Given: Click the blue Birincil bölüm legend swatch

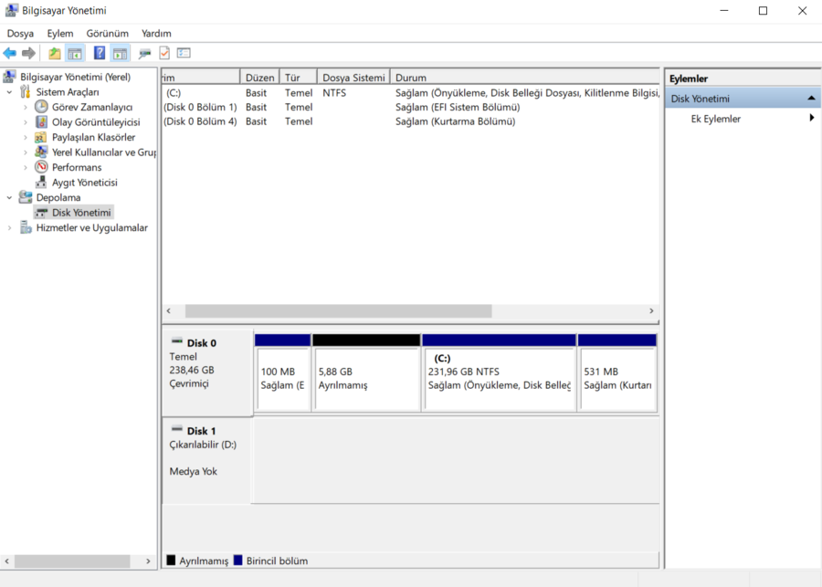Looking at the screenshot, I should pos(238,560).
